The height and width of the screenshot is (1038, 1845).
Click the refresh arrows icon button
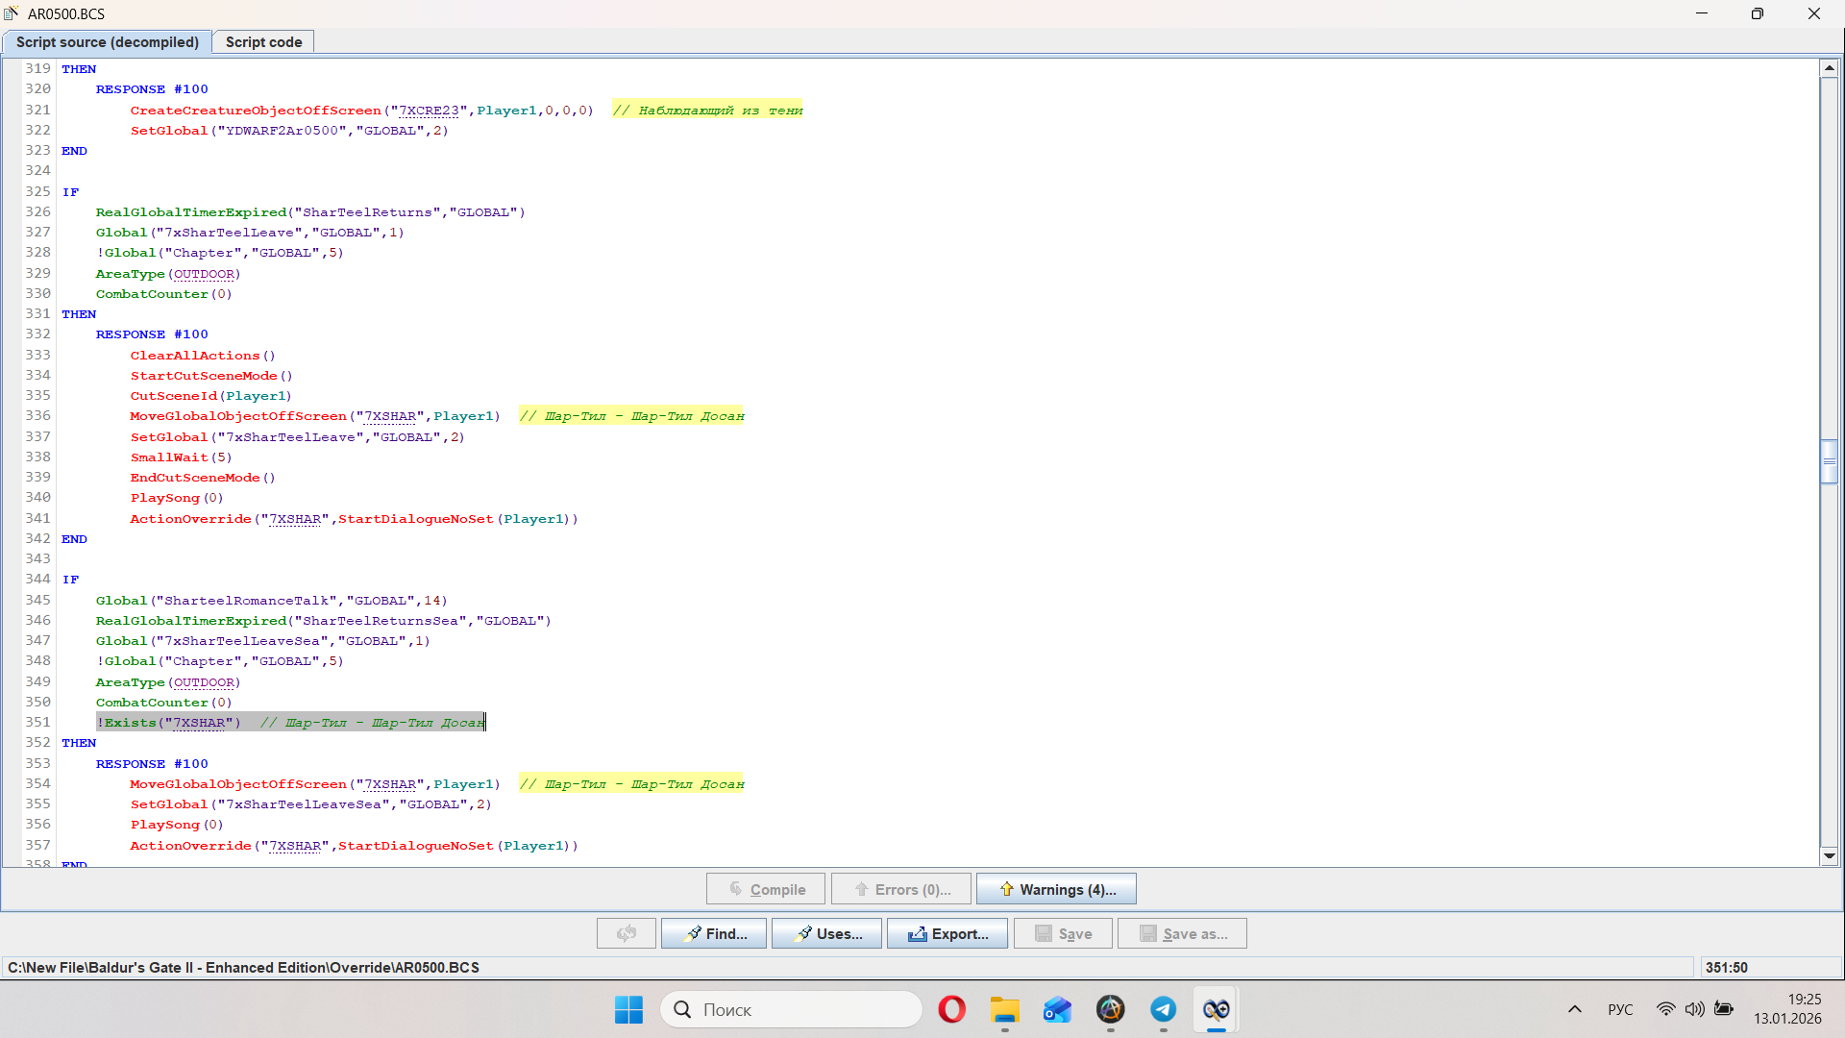pyautogui.click(x=627, y=933)
